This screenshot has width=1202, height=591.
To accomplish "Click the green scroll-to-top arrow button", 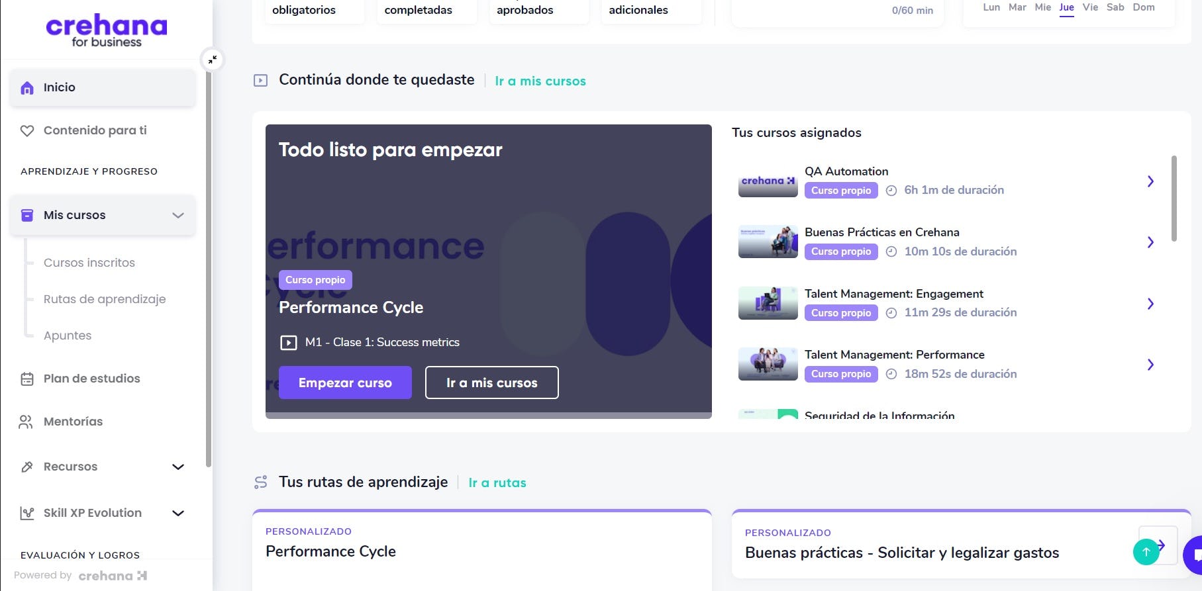I will [x=1146, y=551].
